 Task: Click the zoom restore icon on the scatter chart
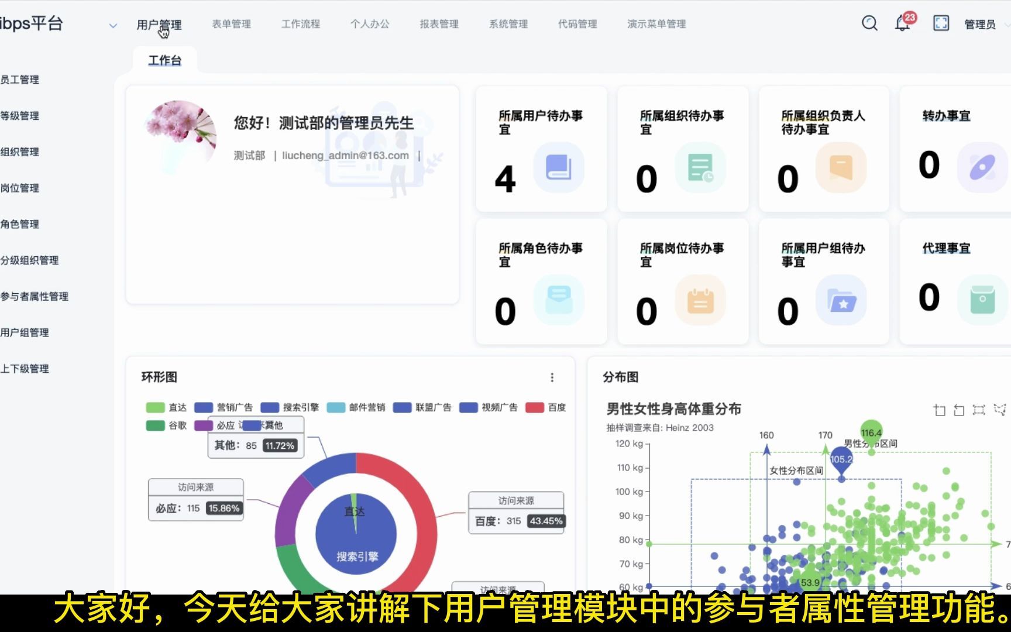click(x=959, y=410)
